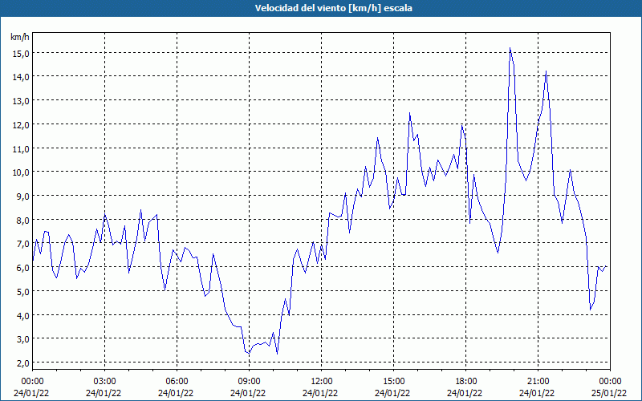Click the 03:00 time axis label
The image size is (642, 401).
tap(105, 382)
